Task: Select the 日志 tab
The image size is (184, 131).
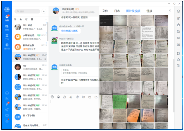Action: click(x=117, y=11)
